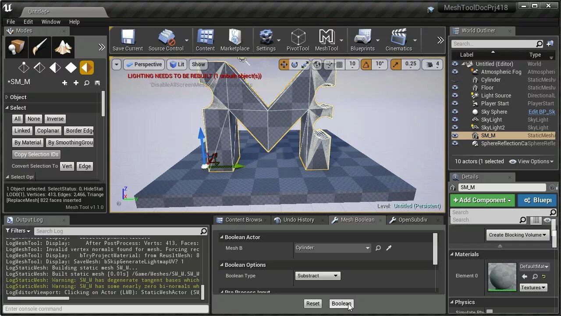Click the magnifier icon beside *SM_M
This screenshot has width=561, height=316.
tap(87, 83)
